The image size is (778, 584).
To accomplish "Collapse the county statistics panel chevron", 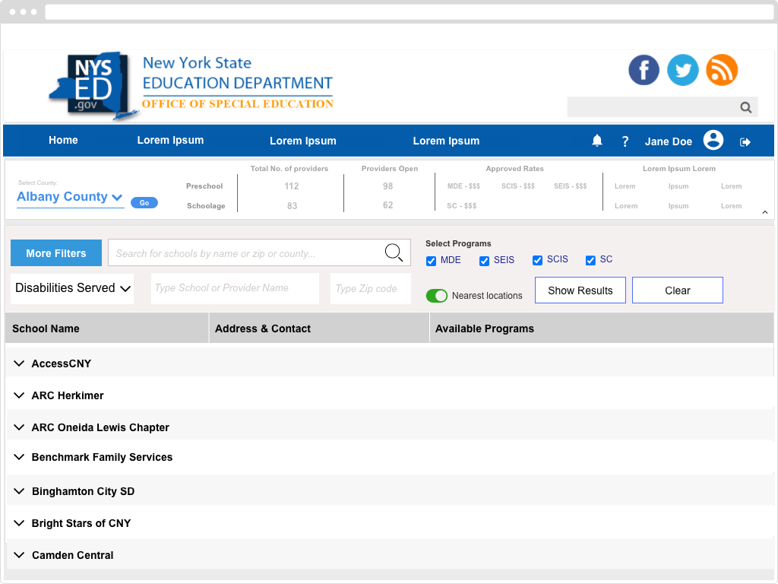I will (x=765, y=213).
